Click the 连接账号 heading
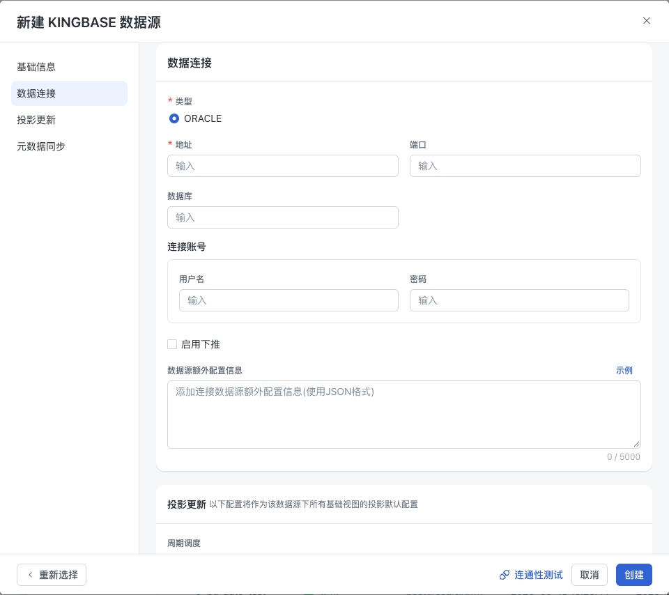Image resolution: width=669 pixels, height=595 pixels. [x=187, y=247]
